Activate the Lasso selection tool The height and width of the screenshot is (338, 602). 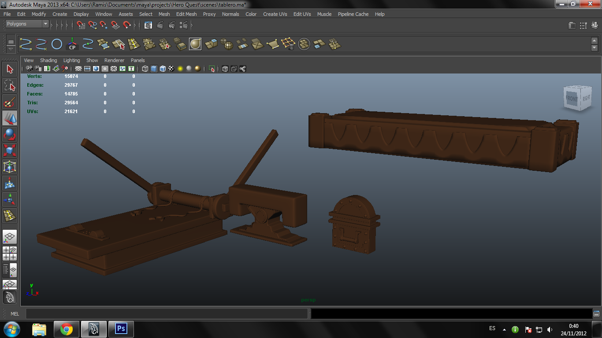(x=10, y=85)
